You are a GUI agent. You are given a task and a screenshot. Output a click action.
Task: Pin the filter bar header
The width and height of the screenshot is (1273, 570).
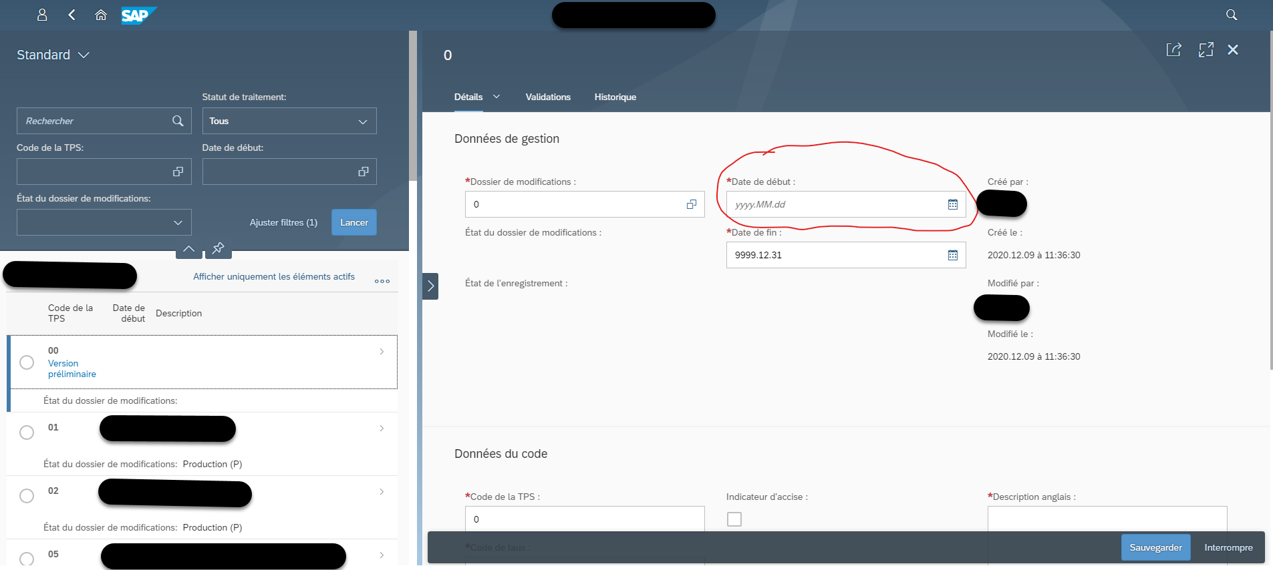[x=218, y=249]
